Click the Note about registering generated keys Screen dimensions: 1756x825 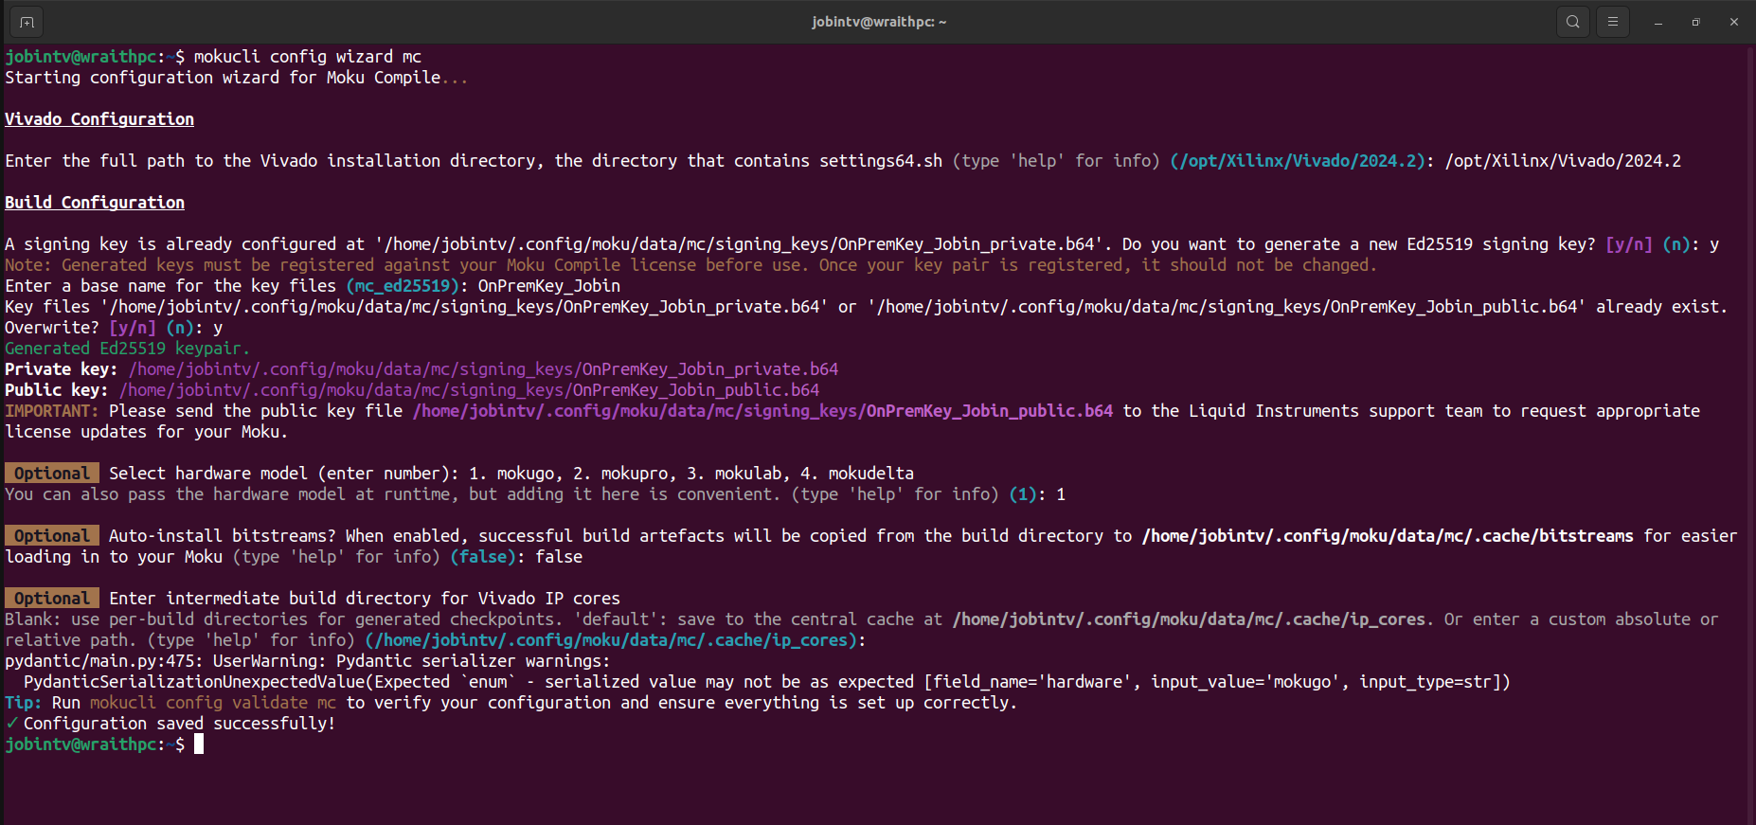point(690,265)
